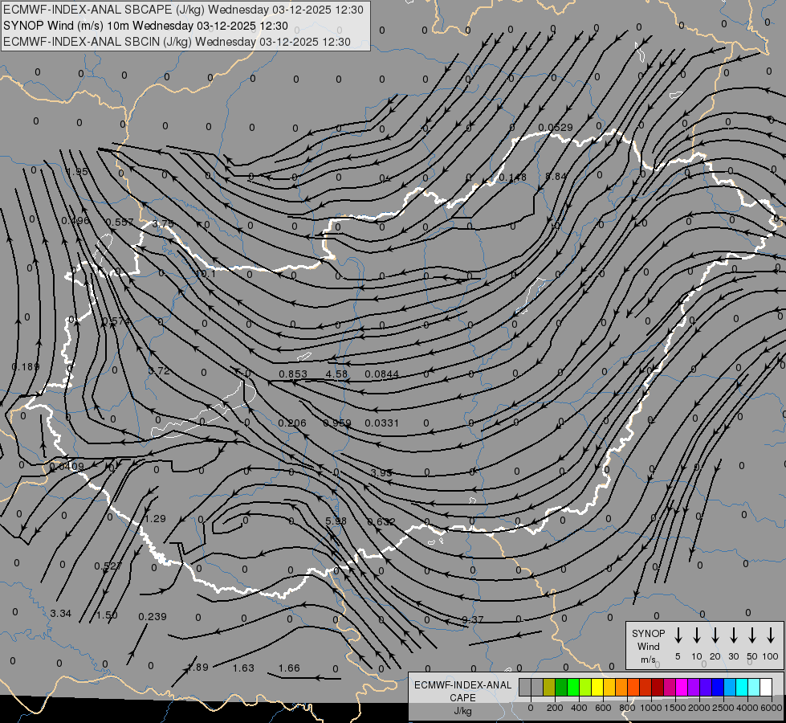Screen dimensions: 786x723
Task: Click the wind arrow above the 5 m/s label
Action: click(678, 635)
